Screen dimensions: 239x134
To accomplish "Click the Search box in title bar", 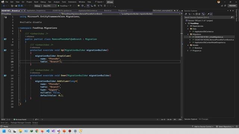I will pos(99,2).
